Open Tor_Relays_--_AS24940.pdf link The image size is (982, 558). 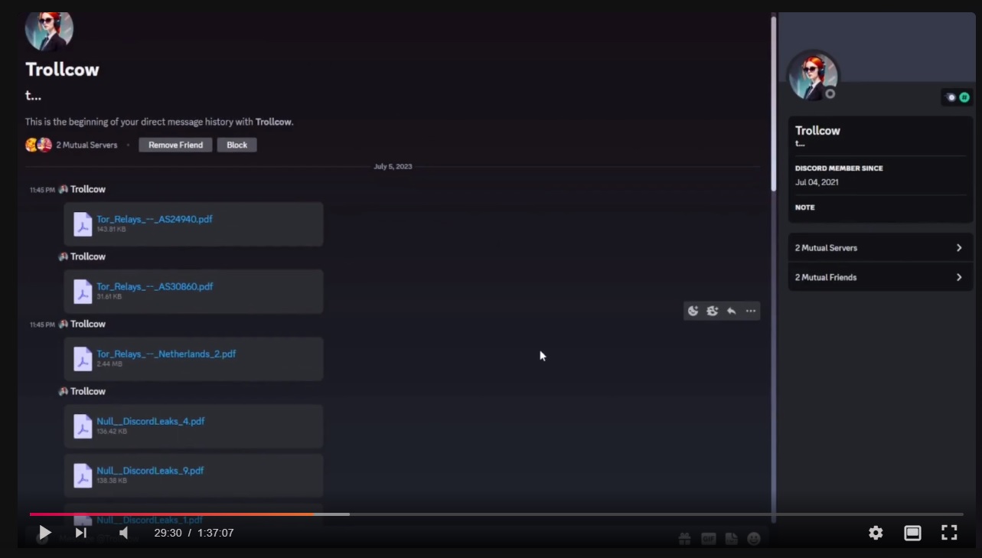(155, 219)
